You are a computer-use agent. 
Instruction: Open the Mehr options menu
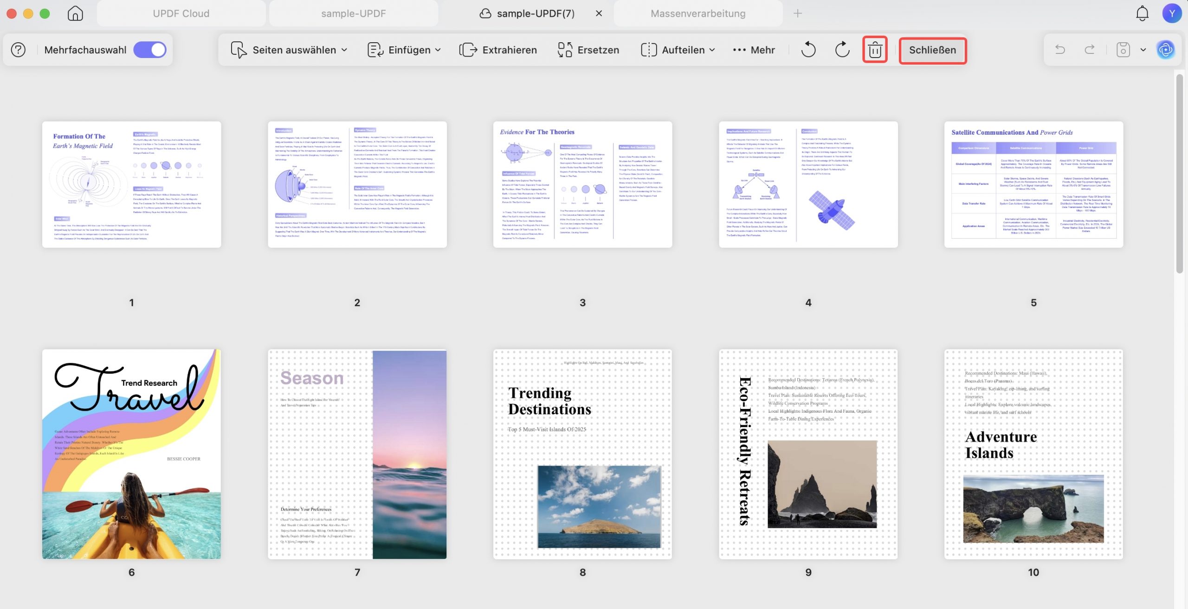point(754,50)
